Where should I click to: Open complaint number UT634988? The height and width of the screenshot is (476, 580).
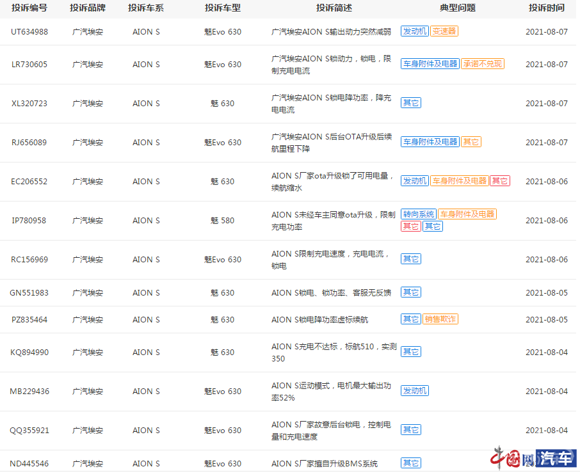tap(29, 32)
